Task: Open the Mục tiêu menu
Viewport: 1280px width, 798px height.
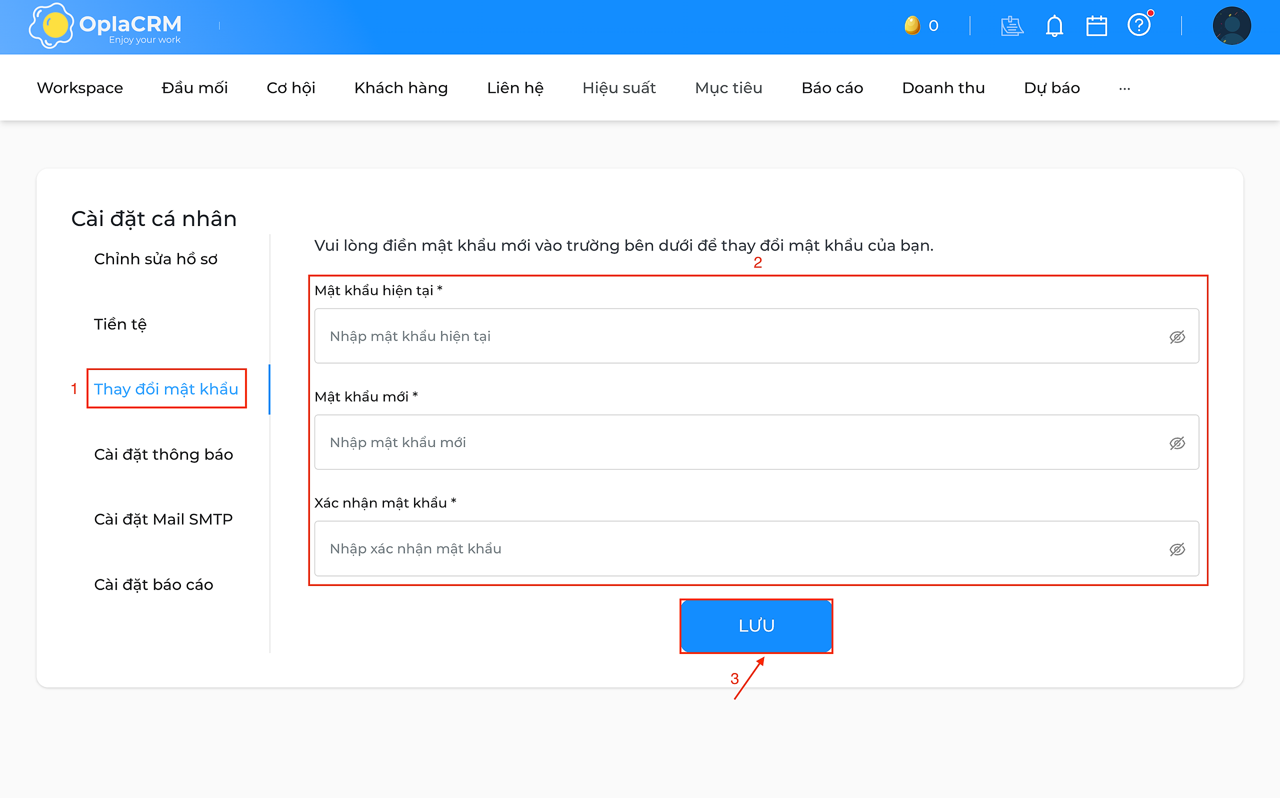Action: 728,87
